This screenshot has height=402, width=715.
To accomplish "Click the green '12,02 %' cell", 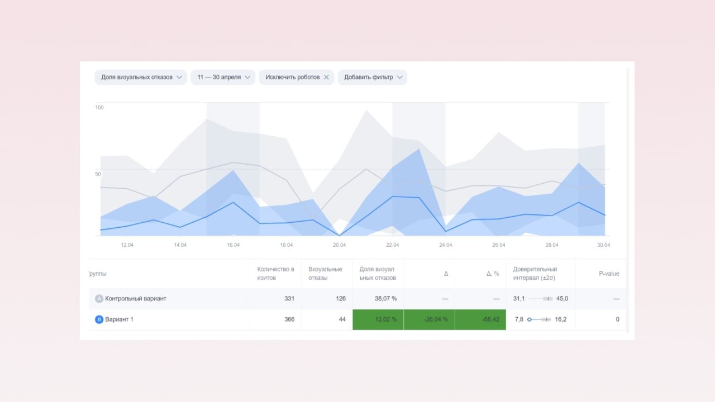I will tap(378, 320).
